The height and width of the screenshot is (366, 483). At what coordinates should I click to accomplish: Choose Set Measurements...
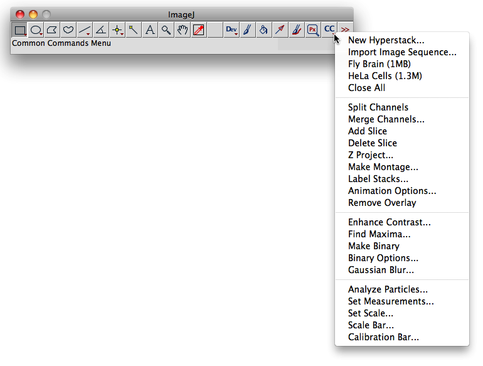point(402,301)
